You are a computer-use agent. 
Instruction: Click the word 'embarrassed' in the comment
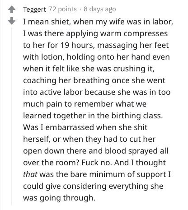(70, 127)
